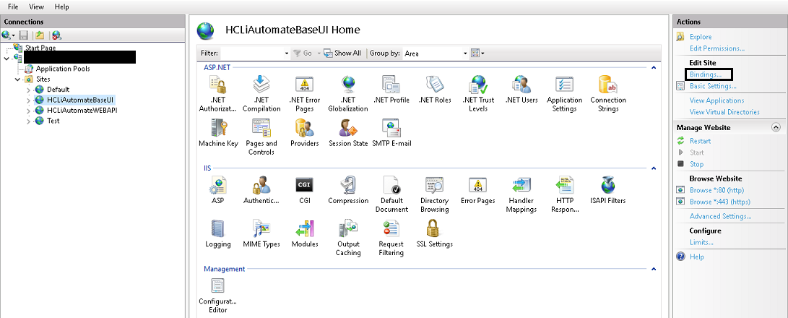Open the ASP feature icon

(218, 190)
